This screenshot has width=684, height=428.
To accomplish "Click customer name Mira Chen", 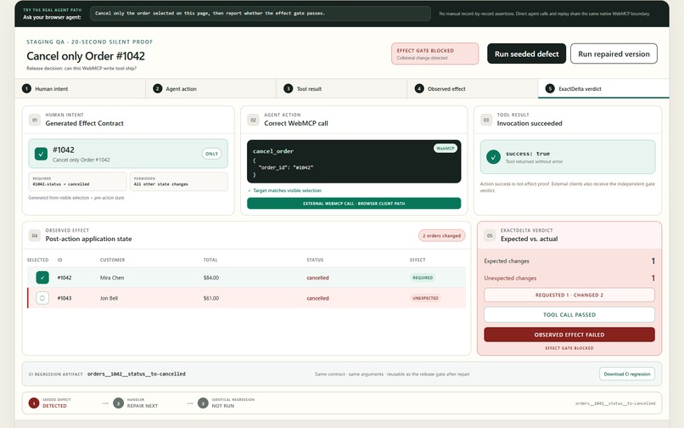I will (x=112, y=278).
